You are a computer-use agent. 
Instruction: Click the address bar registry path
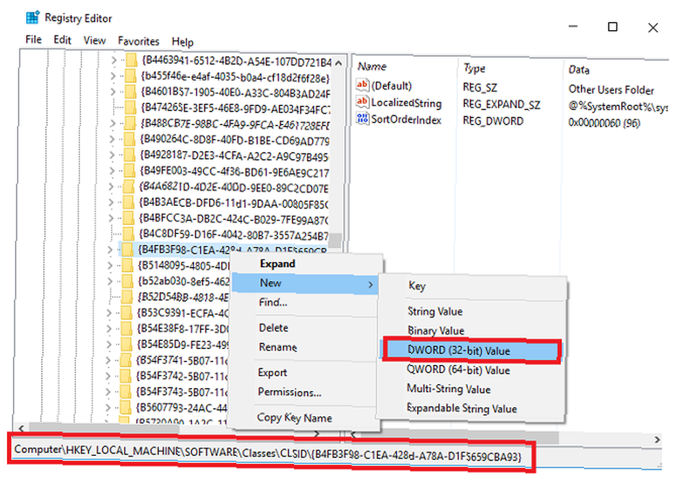[268, 453]
